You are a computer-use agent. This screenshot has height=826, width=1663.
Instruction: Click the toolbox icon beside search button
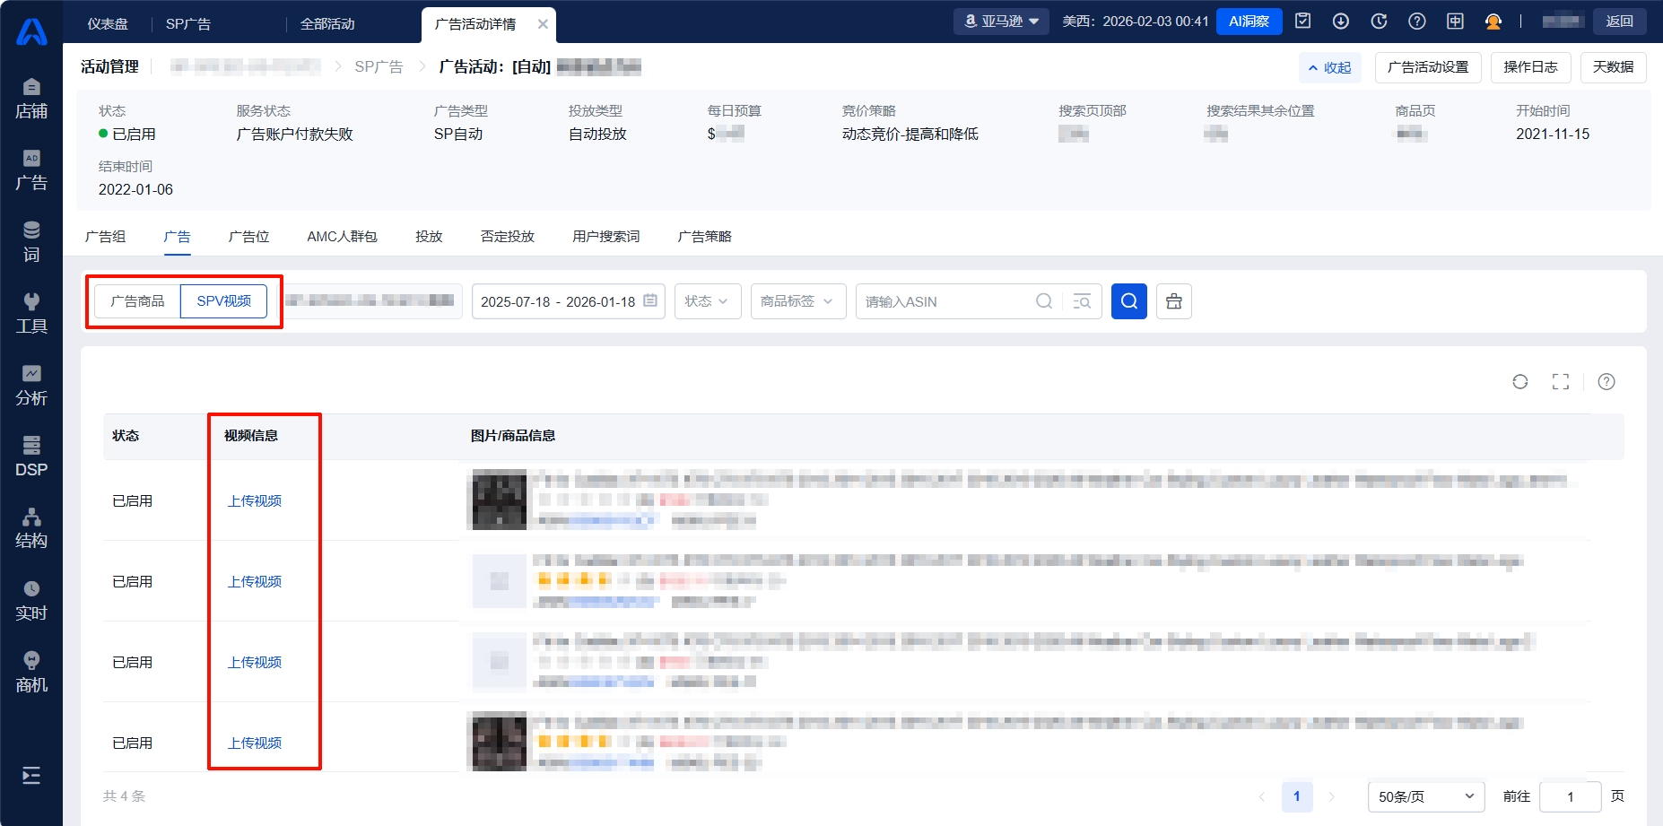[x=1173, y=301]
